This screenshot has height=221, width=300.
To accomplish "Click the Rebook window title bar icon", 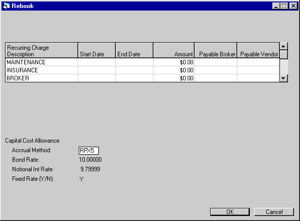I will click(7, 6).
